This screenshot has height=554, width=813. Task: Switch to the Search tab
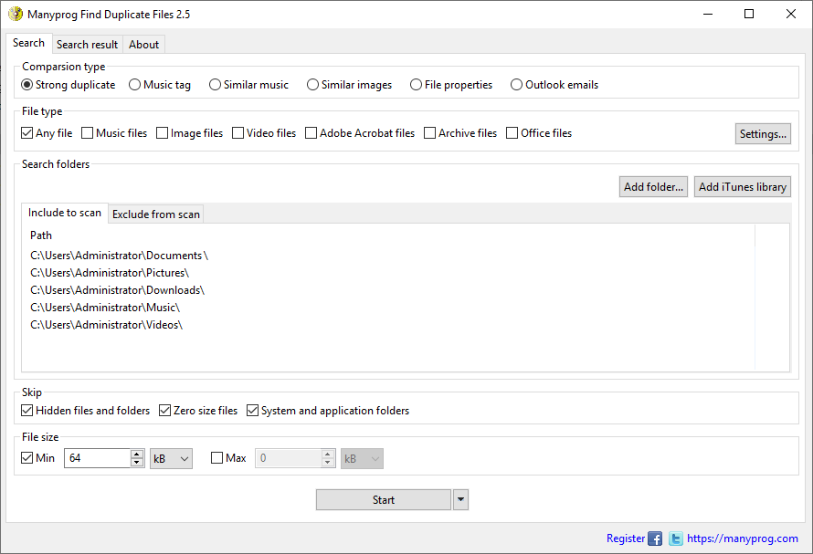point(28,43)
